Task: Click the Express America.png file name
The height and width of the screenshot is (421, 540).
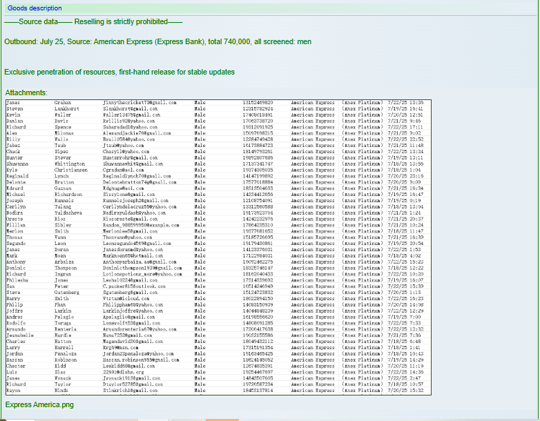Action: (x=39, y=404)
